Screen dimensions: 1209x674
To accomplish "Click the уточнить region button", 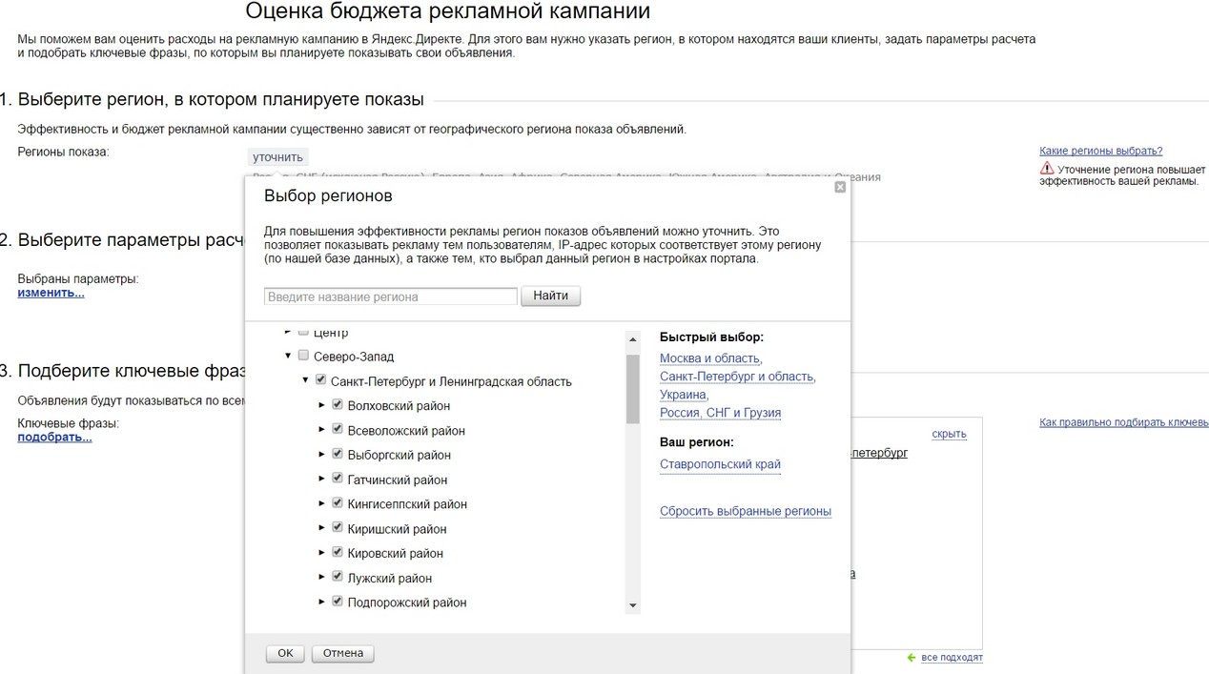I will coord(277,157).
